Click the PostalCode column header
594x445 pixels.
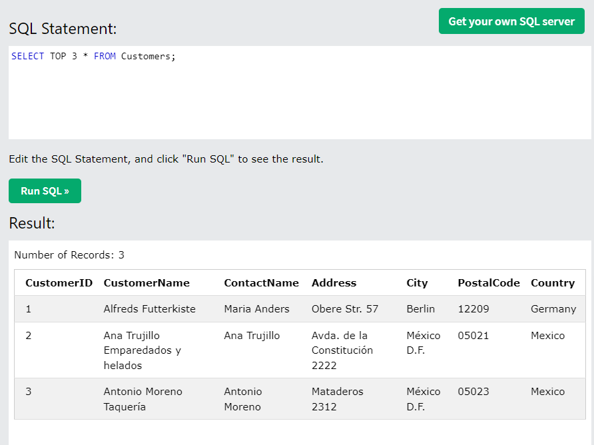pos(489,282)
